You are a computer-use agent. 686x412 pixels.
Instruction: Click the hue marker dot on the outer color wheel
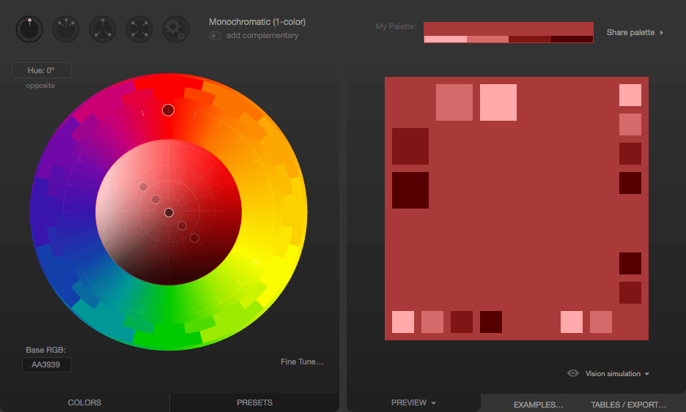(x=168, y=110)
